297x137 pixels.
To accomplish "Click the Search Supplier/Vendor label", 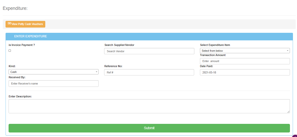I will (119, 45).
